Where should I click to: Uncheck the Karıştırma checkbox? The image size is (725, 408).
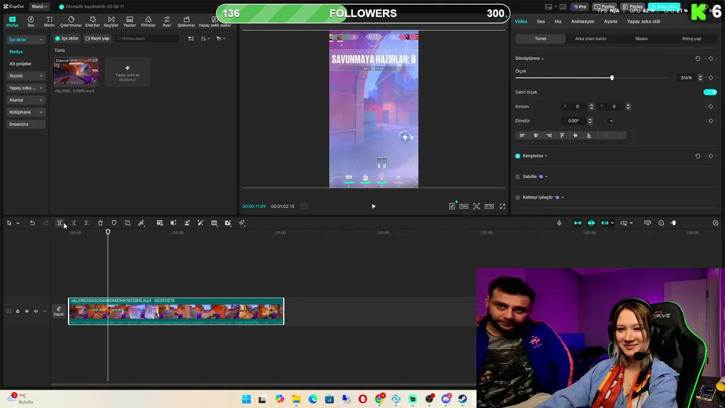point(518,156)
